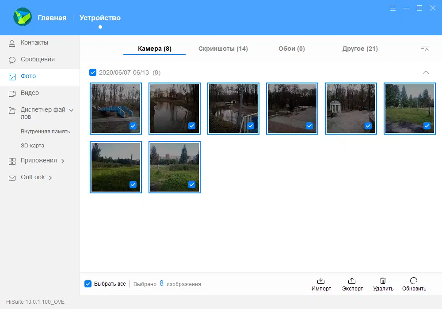This screenshot has width=442, height=309.
Task: Click the Export upload icon
Action: tap(352, 281)
